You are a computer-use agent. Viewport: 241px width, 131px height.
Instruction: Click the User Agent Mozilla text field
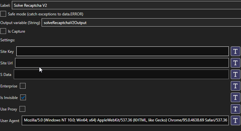pos(125,120)
